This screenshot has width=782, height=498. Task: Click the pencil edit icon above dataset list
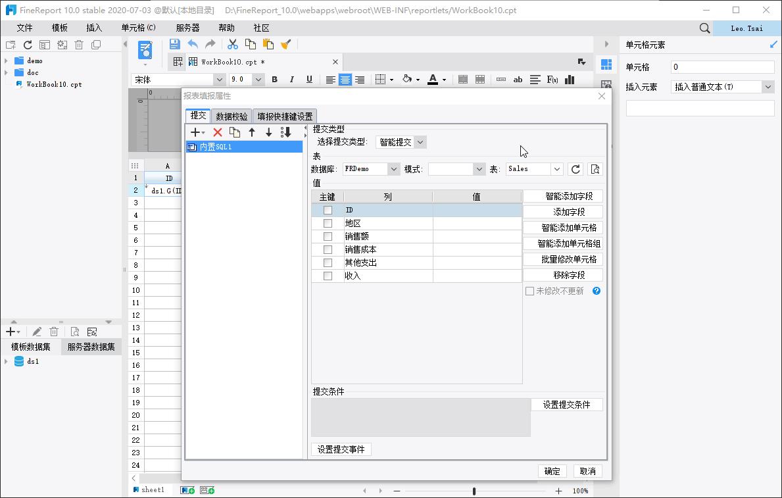pyautogui.click(x=36, y=331)
